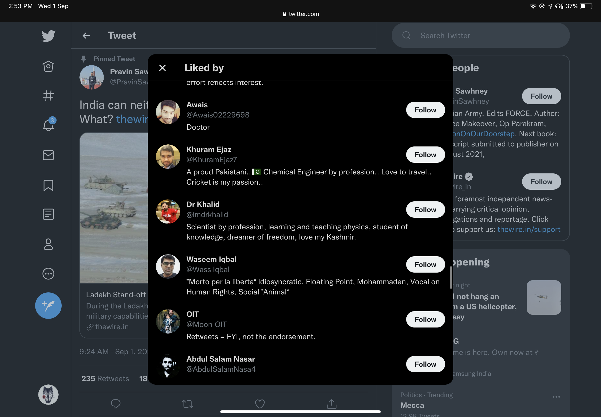Click the name Dr Khalid

(203, 204)
